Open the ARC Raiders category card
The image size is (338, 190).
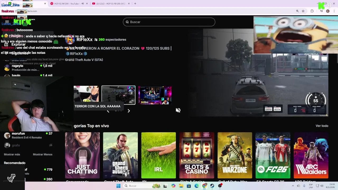point(311,155)
